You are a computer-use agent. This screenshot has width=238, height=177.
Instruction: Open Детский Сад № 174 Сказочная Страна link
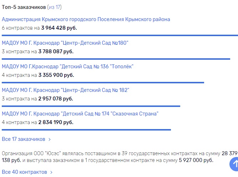(x=80, y=114)
